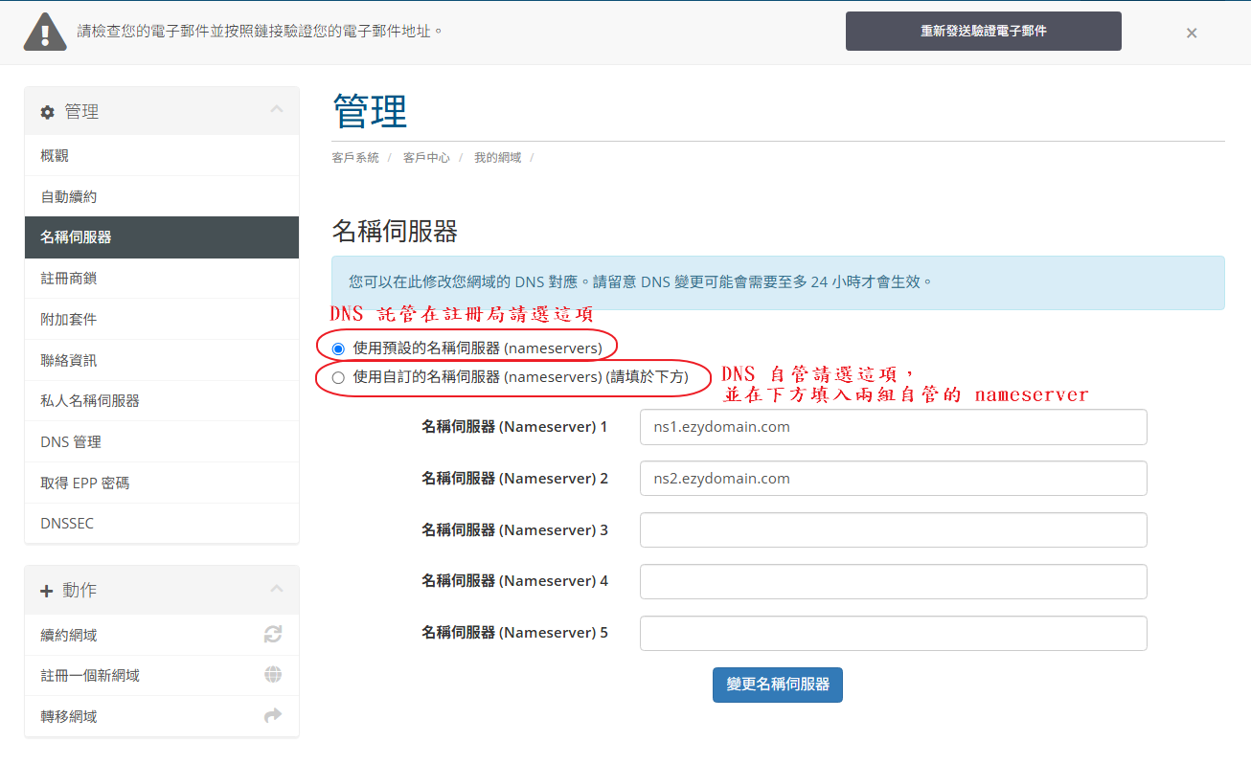The image size is (1251, 764).
Task: Open 概觀 in the sidebar menu
Action: click(55, 155)
